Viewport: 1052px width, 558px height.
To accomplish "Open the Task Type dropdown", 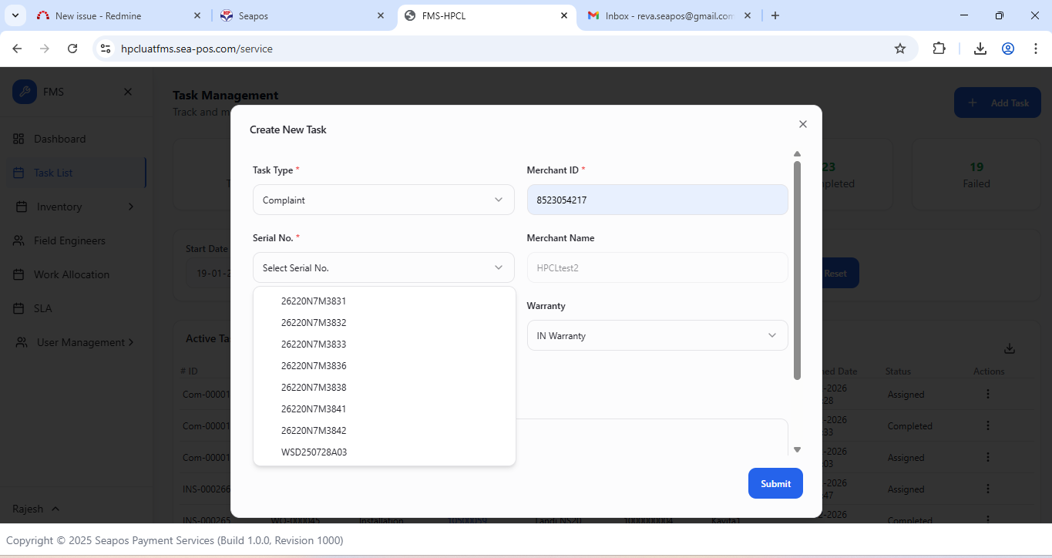I will pyautogui.click(x=383, y=200).
